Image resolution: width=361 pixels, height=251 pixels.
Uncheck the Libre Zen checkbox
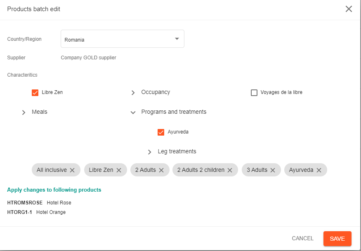35,92
